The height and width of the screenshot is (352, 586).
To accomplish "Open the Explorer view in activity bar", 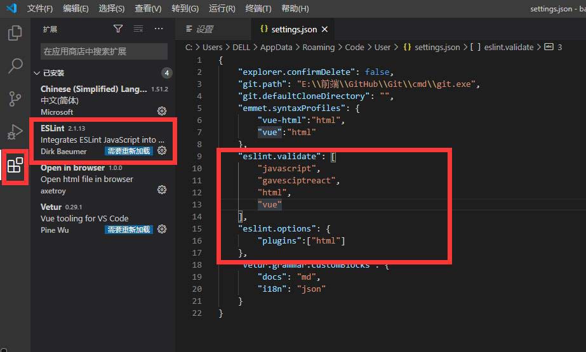I will (x=15, y=33).
